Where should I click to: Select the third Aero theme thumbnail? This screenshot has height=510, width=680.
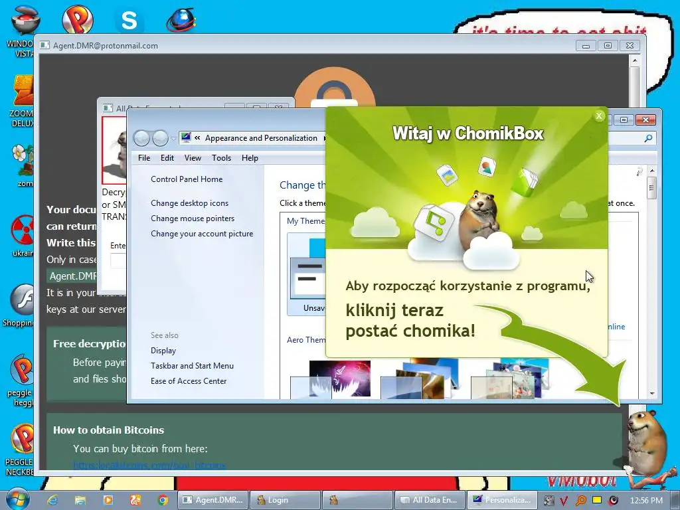pos(510,379)
